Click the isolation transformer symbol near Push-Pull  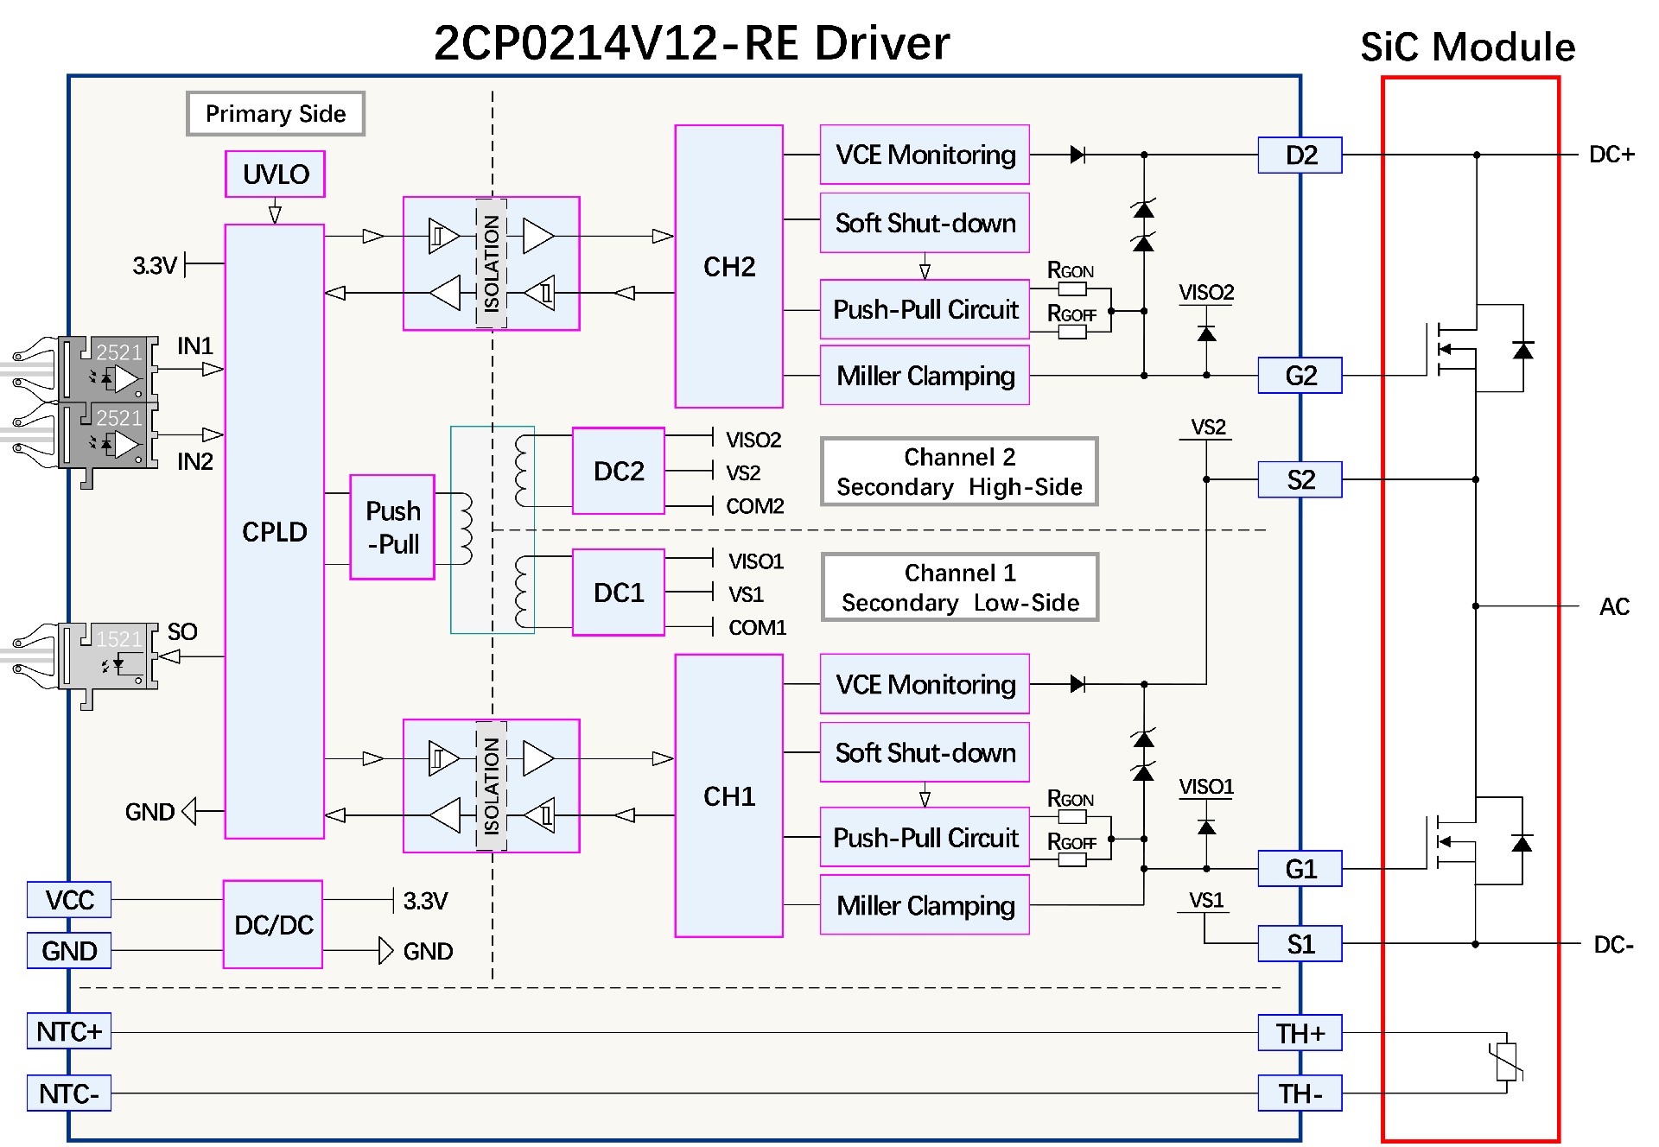(493, 529)
